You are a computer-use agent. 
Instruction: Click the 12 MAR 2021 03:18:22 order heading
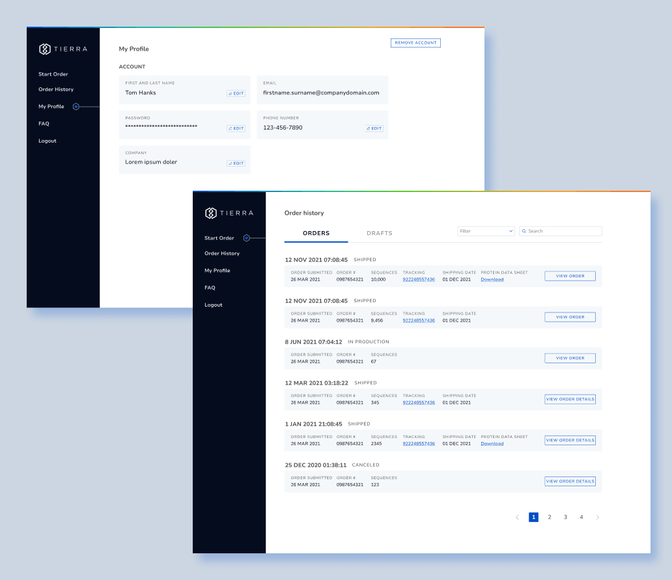pos(316,383)
